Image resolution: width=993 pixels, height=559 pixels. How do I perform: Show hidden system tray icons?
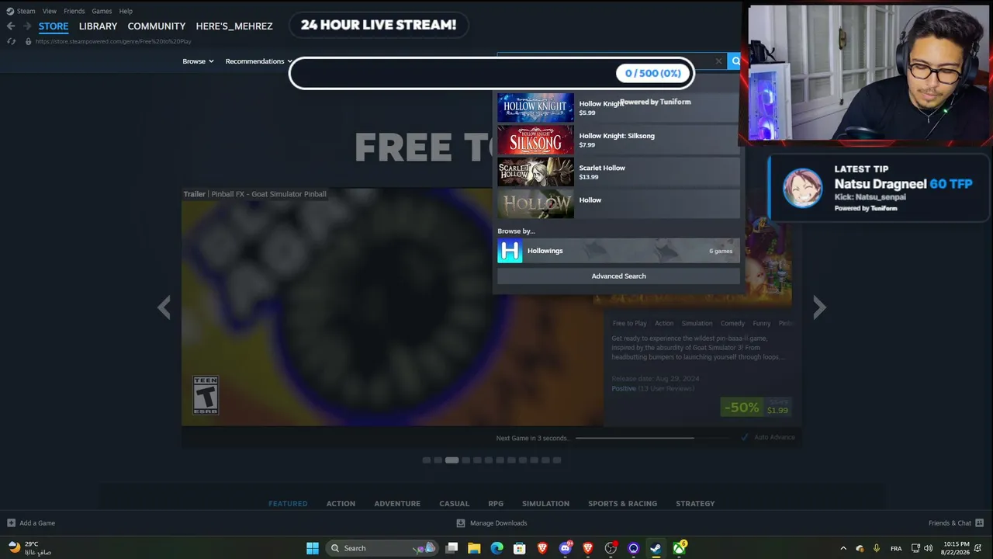843,548
